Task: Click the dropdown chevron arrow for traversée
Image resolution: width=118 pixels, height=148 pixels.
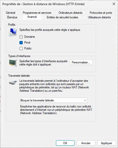Action: (x=85, y=100)
